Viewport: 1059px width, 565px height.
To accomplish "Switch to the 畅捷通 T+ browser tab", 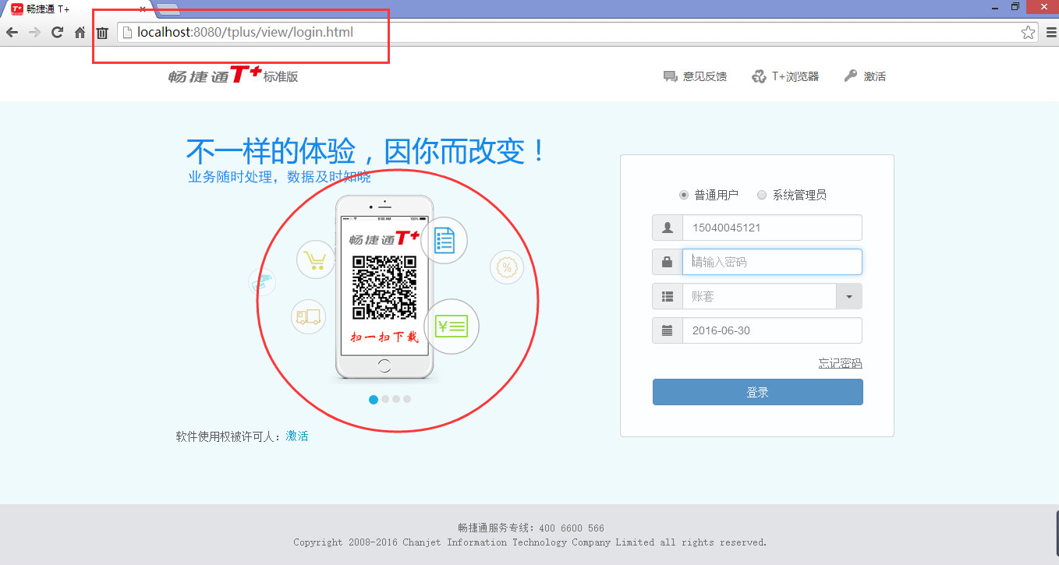I will [75, 9].
